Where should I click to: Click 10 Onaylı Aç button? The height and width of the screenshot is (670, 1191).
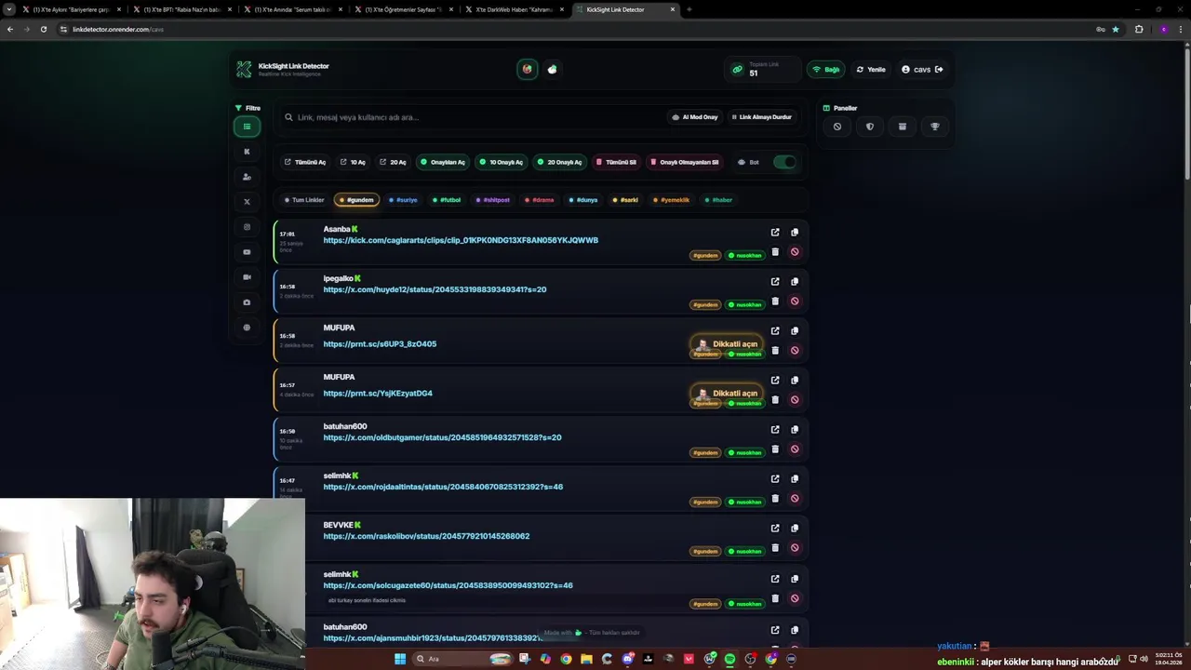click(501, 162)
